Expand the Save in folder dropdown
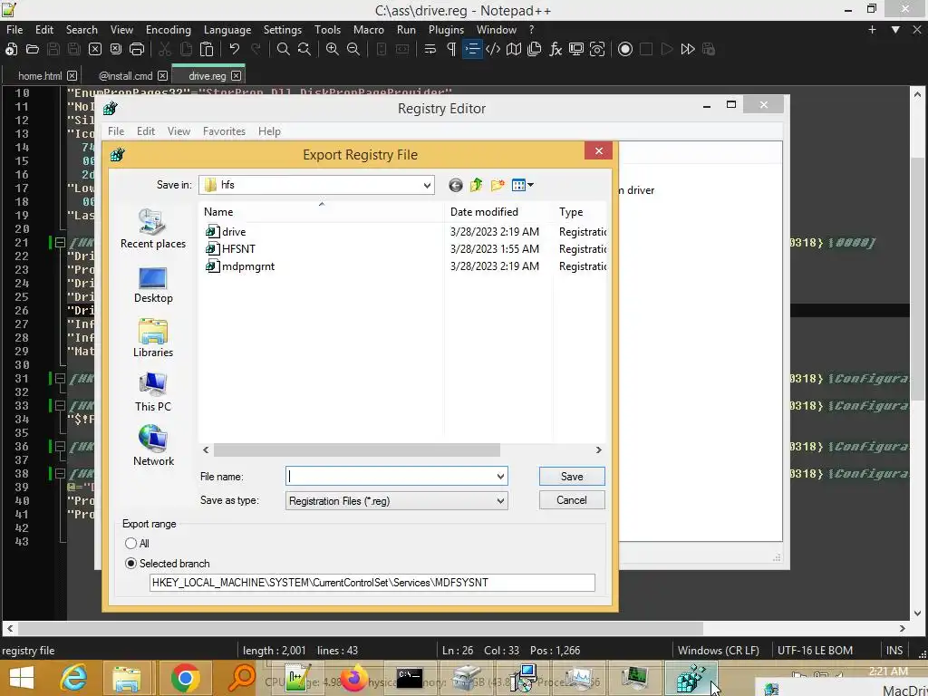The image size is (928, 696). coord(427,185)
